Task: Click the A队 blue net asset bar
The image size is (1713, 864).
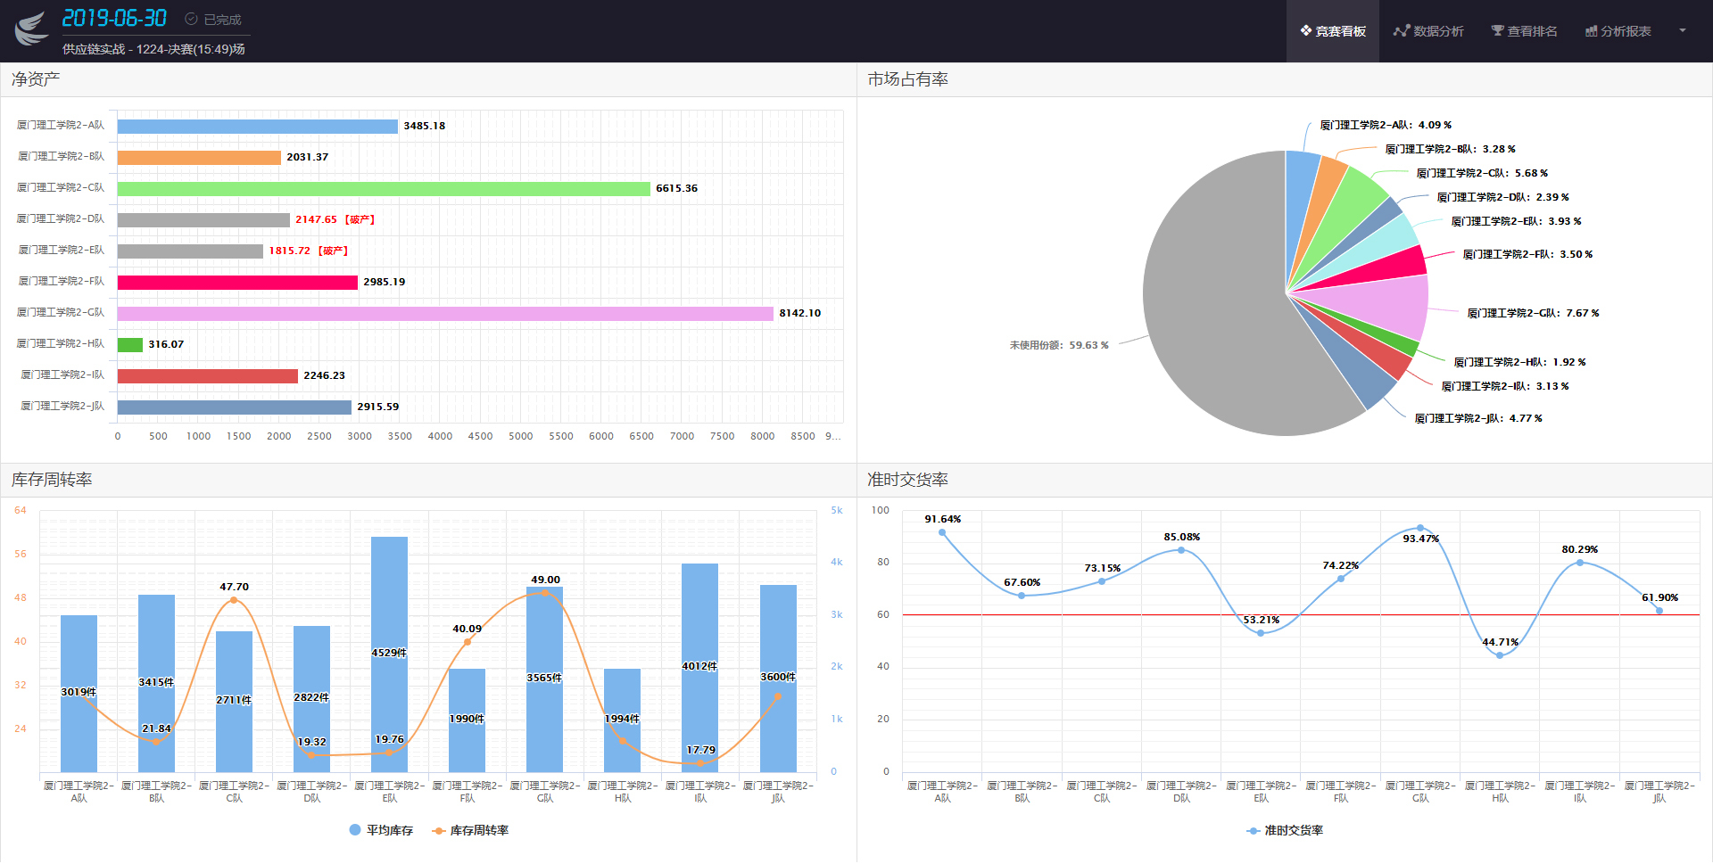Action: 258,127
